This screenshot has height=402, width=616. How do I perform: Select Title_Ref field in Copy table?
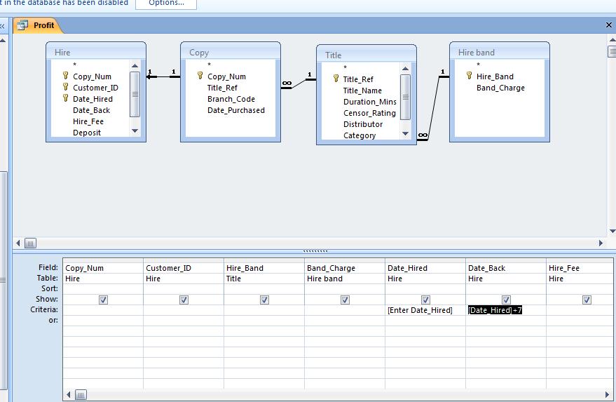[222, 88]
